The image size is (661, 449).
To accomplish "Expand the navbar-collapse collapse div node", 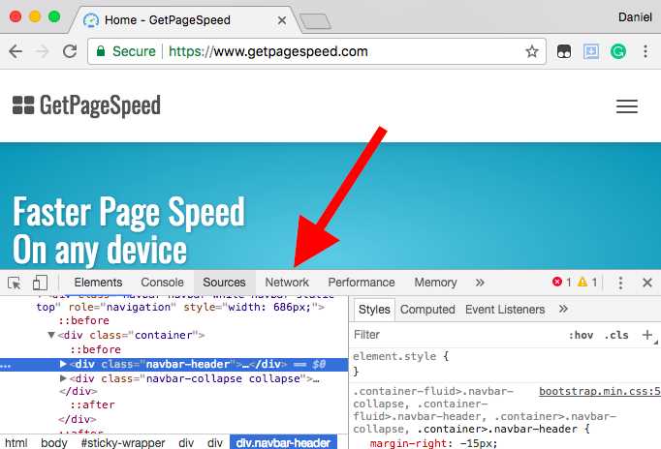I will (x=63, y=378).
